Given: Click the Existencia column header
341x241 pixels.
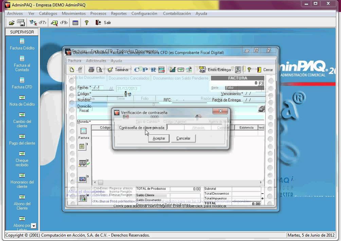Looking at the screenshot, I should 246,127.
